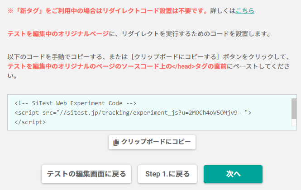This screenshot has height=190, width=301.
Task: Click the clipboard icon on the copy button
Action: 116,142
